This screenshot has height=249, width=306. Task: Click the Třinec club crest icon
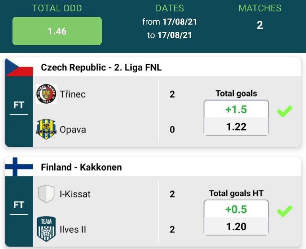point(46,94)
